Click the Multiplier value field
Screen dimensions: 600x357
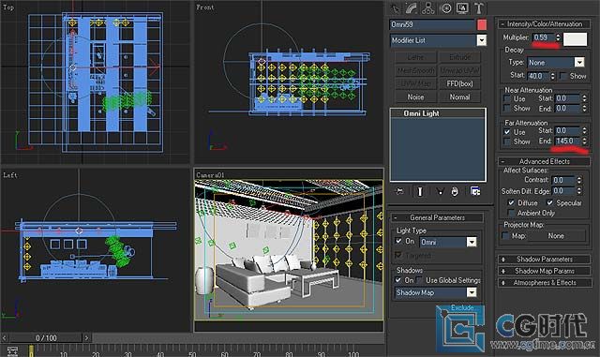point(544,37)
